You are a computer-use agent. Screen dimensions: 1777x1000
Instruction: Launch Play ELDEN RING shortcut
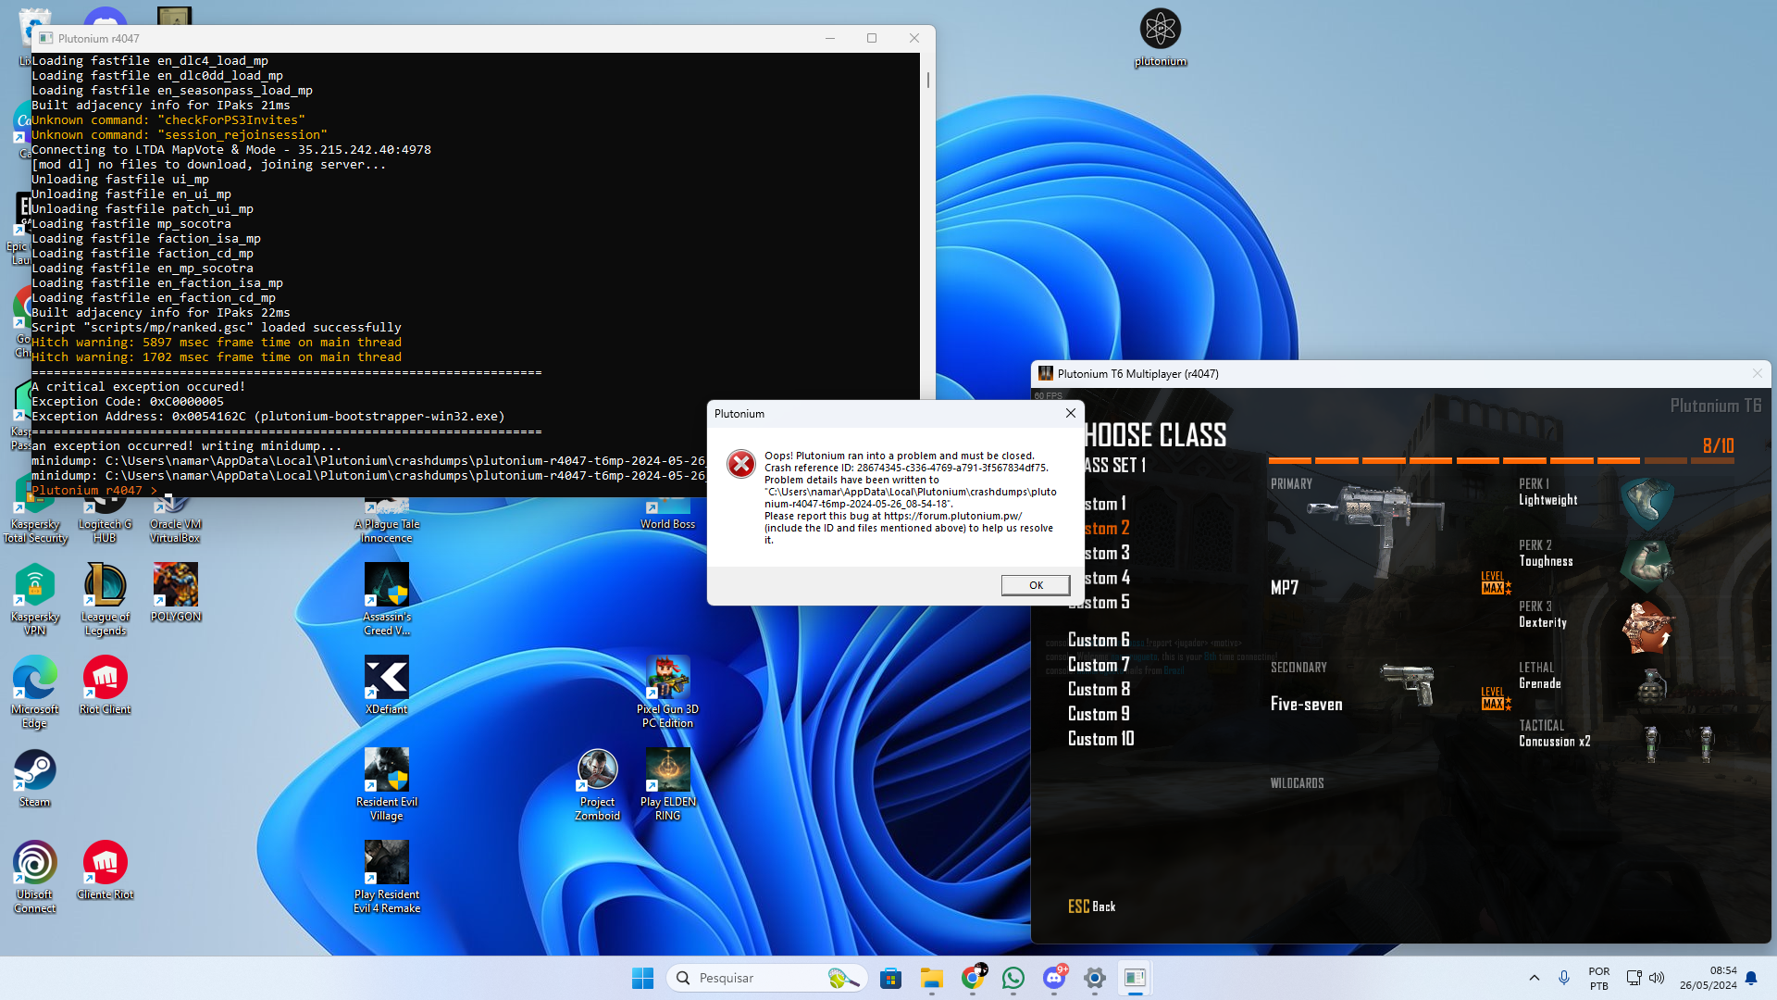click(x=667, y=784)
